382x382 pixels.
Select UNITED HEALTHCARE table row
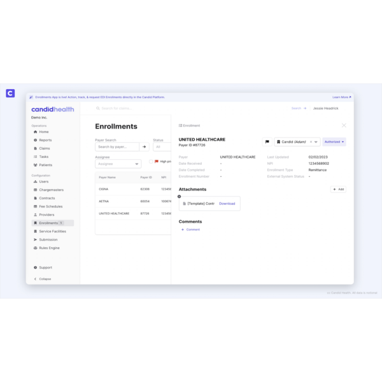point(133,213)
